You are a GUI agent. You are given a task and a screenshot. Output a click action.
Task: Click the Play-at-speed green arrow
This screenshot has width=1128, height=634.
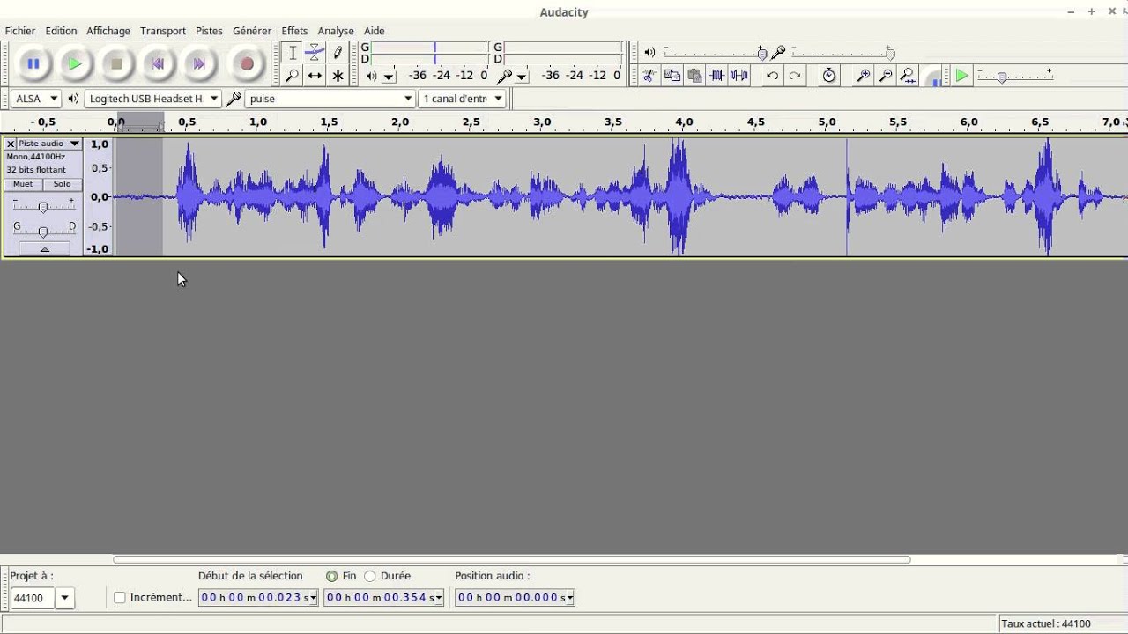tap(962, 76)
